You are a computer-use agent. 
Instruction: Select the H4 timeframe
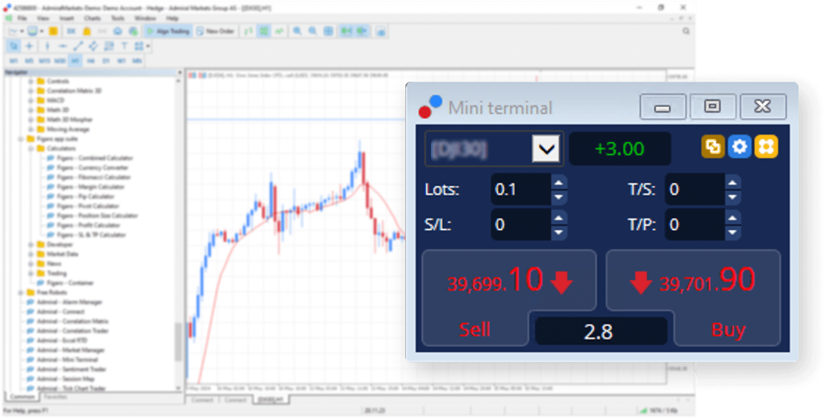tap(90, 61)
